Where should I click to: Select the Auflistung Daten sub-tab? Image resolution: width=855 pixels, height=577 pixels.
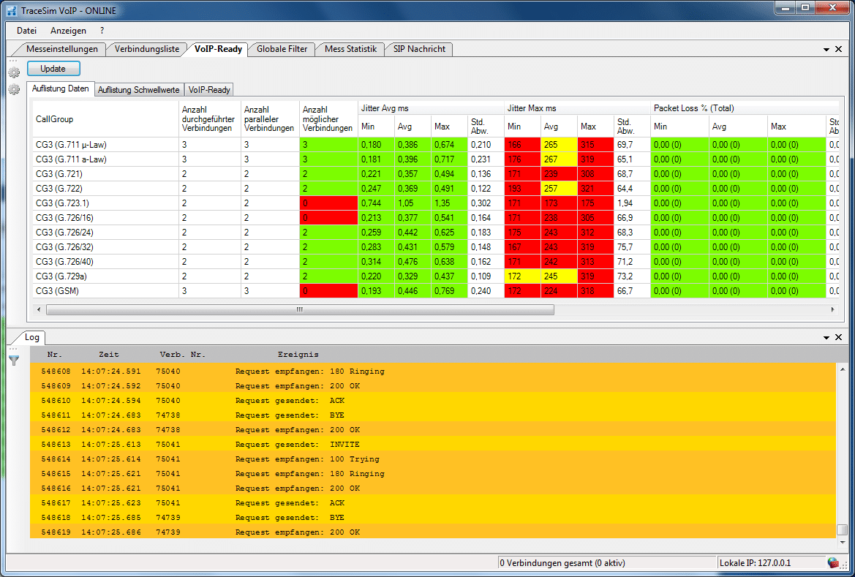[61, 89]
